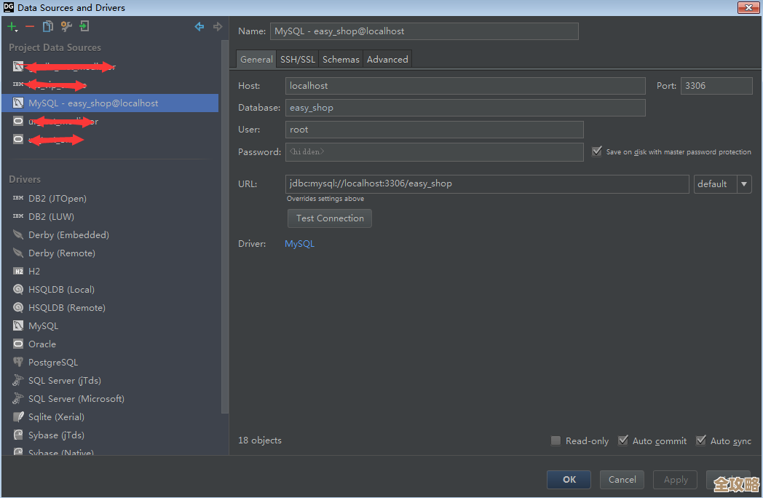Switch to the SSH/SSL tab
Screen dimensions: 763x498
pyautogui.click(x=298, y=60)
